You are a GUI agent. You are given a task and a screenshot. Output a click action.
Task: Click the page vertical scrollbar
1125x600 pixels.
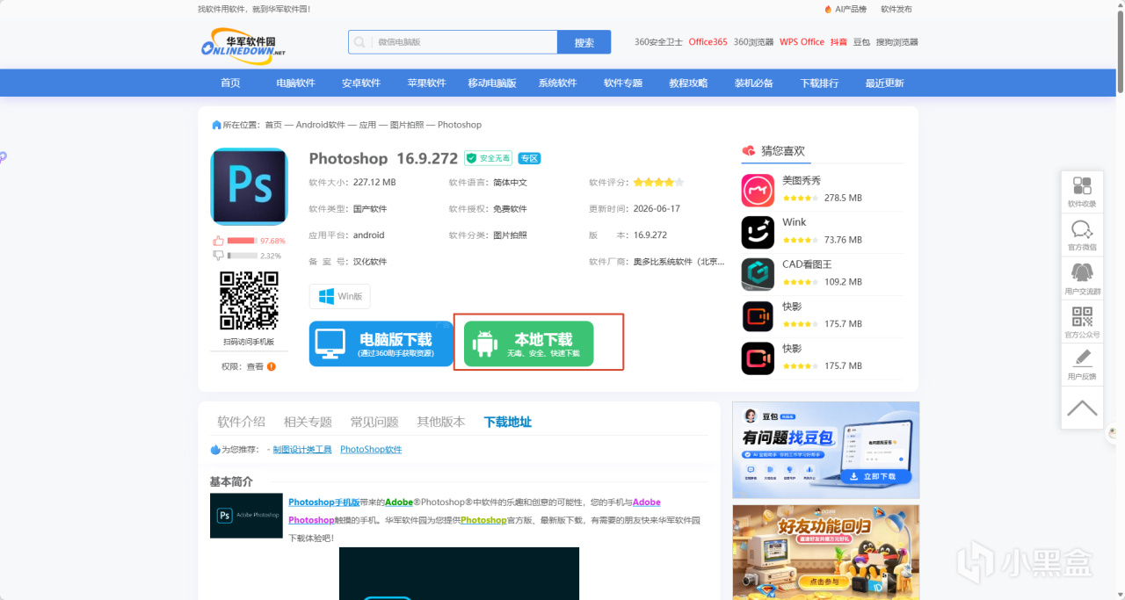[1120, 53]
